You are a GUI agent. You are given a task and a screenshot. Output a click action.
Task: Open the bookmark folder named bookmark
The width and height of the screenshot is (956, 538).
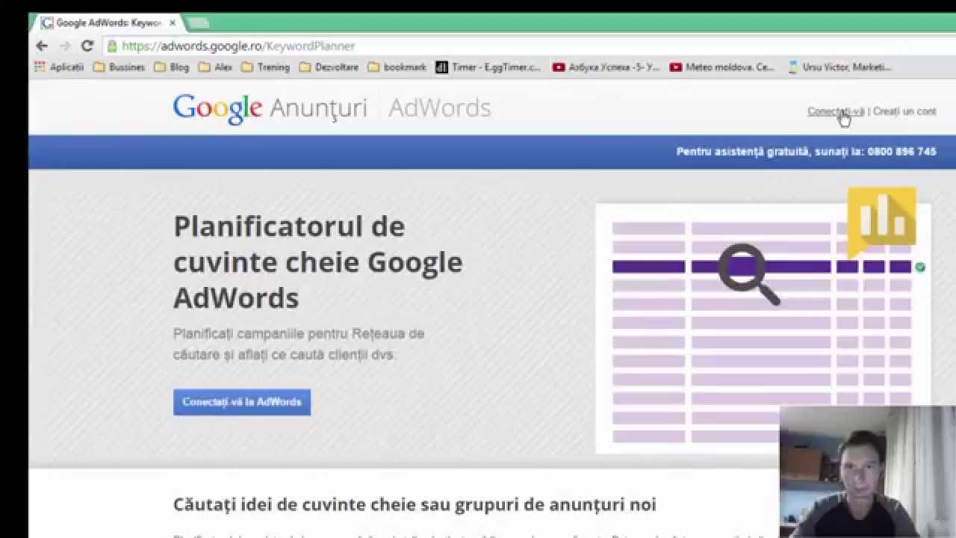(397, 67)
